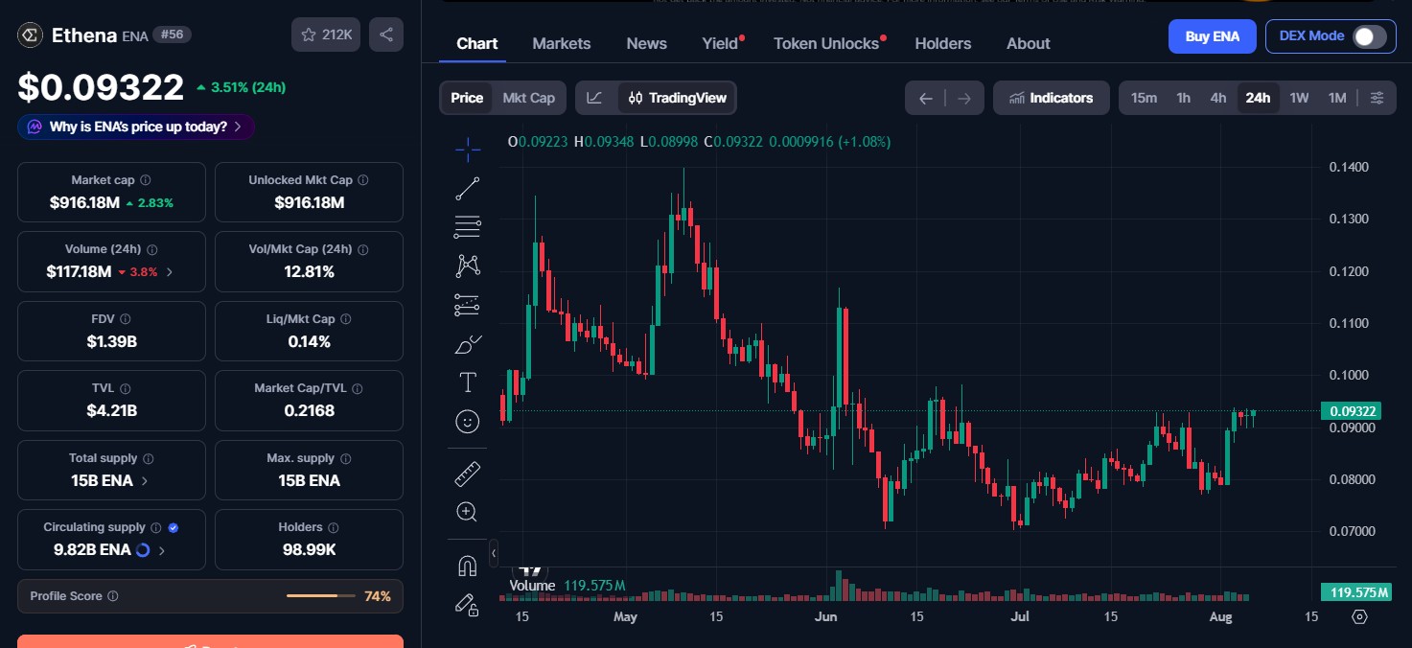Expand Volume (24h) details chevron

[170, 272]
